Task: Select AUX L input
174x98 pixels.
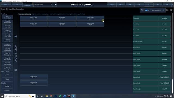Action: tap(7, 75)
